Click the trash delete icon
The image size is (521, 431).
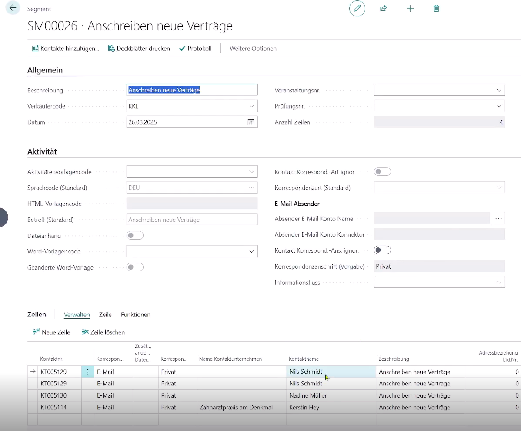437,8
